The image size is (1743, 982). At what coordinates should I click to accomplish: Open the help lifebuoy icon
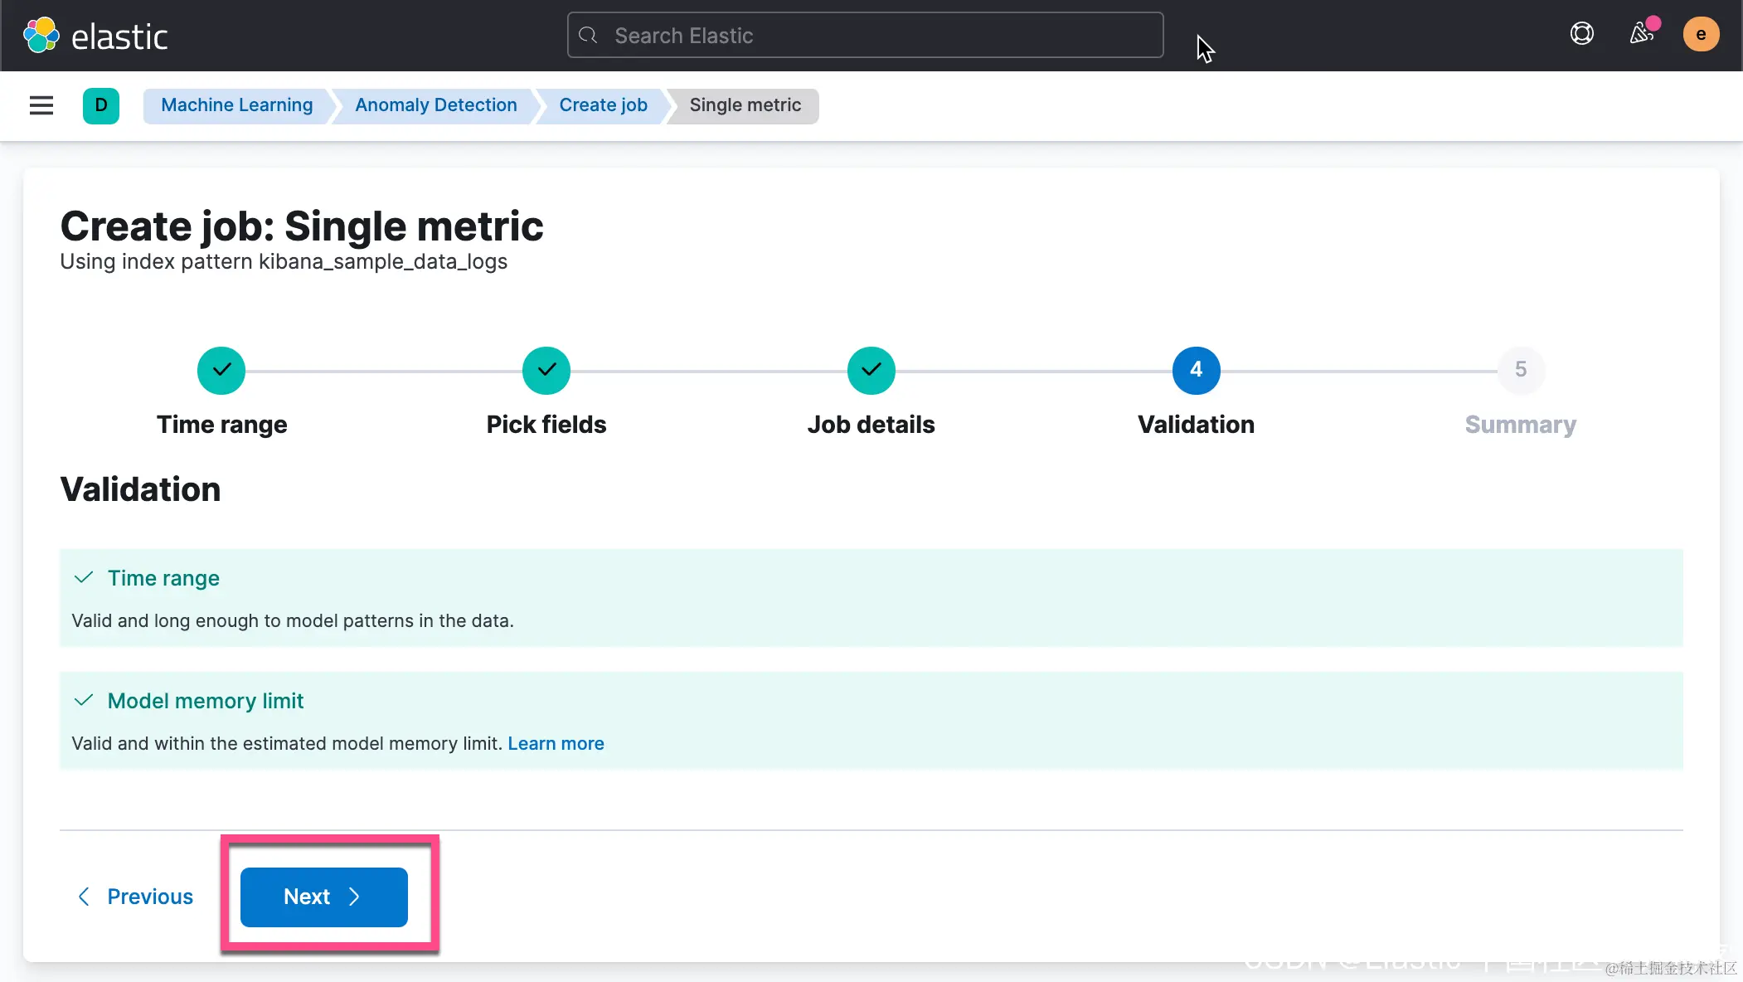click(1581, 34)
